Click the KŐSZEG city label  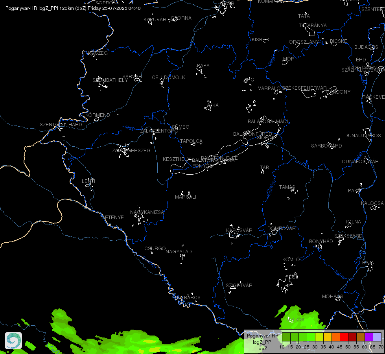[98, 53]
